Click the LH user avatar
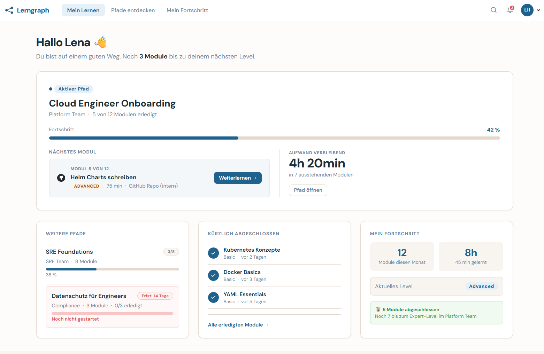This screenshot has height=354, width=544. point(527,10)
